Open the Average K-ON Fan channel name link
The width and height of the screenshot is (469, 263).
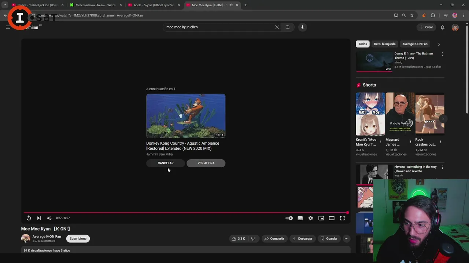(47, 237)
